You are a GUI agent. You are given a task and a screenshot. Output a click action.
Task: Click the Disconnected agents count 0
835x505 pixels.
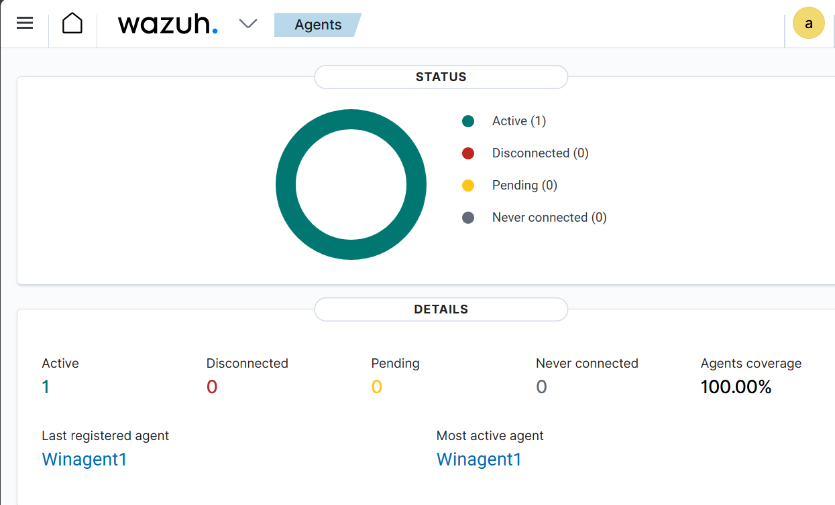point(212,387)
